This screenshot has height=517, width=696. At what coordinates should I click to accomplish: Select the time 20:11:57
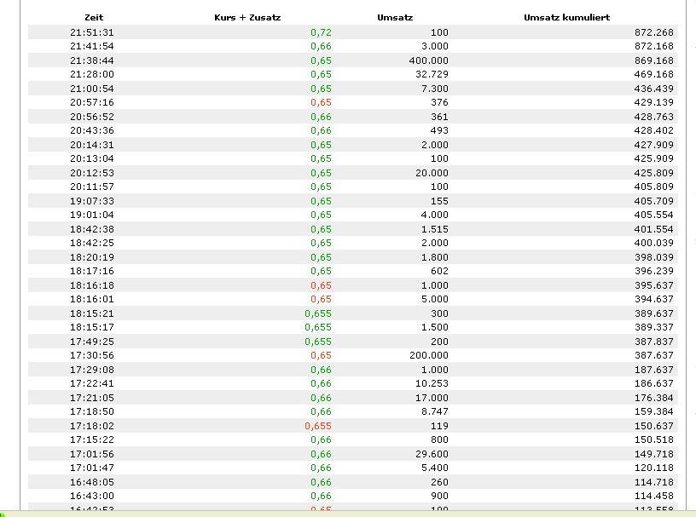coord(92,187)
